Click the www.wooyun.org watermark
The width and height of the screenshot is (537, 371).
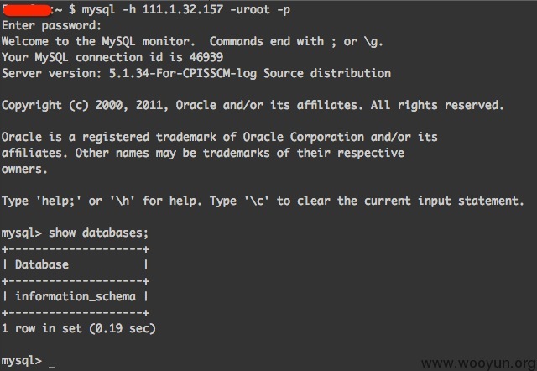tap(479, 363)
